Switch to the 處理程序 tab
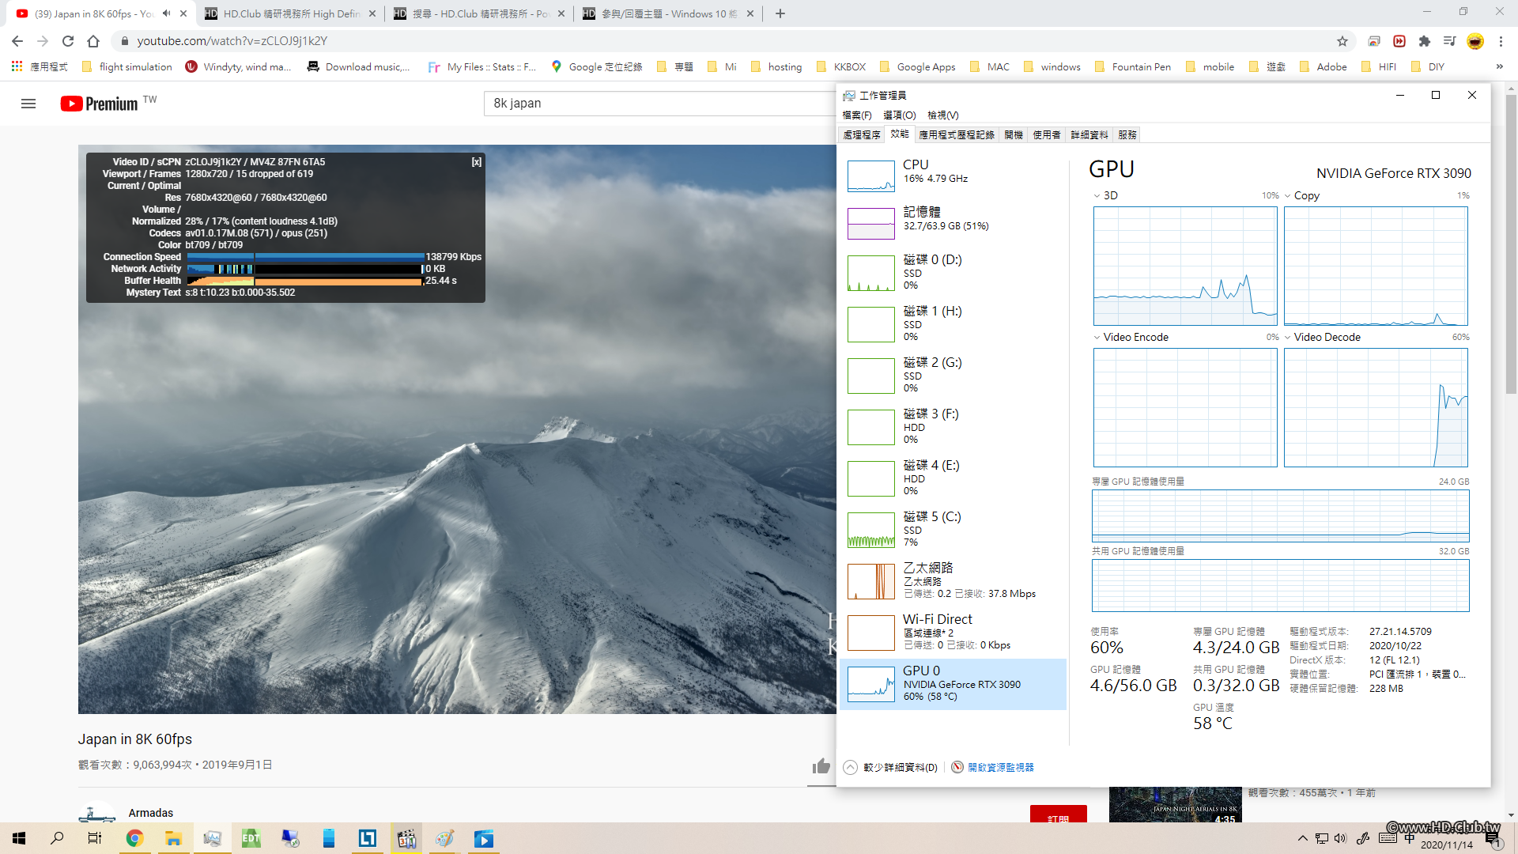1518x854 pixels. coord(861,135)
